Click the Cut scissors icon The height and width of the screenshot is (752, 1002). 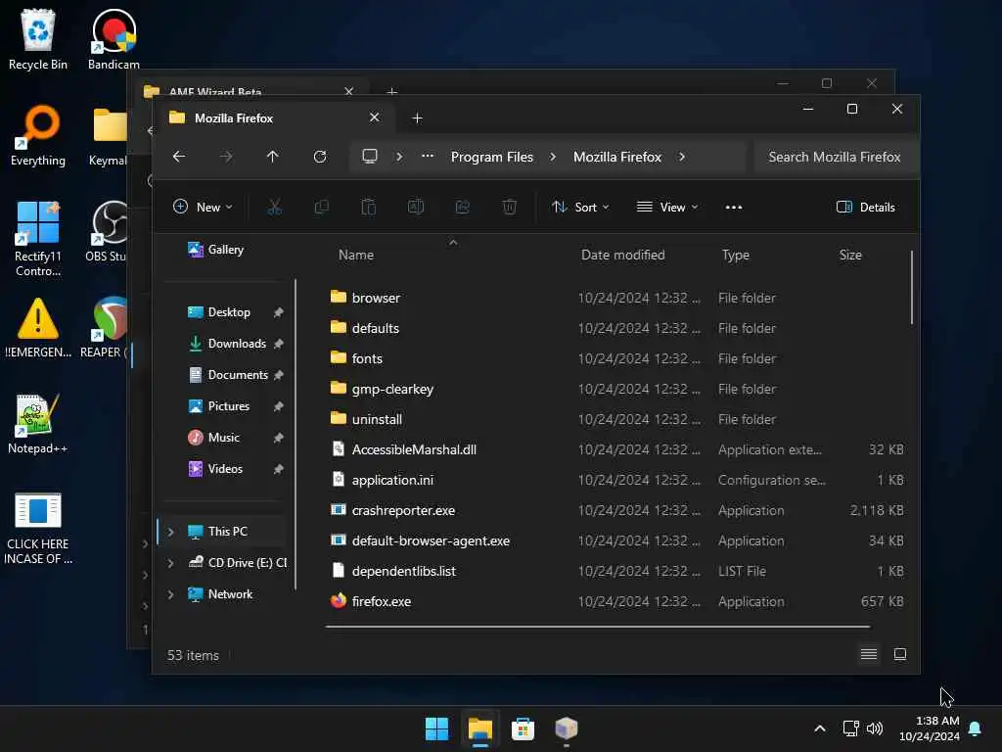274,208
